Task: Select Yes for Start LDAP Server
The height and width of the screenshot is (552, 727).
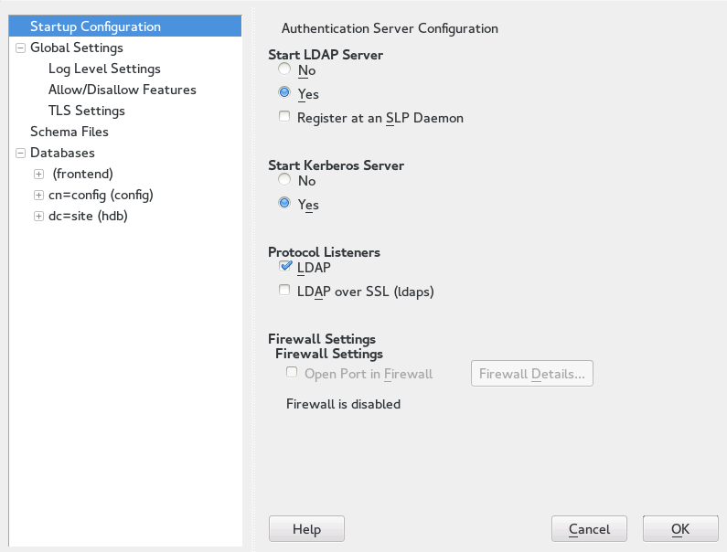Action: pyautogui.click(x=285, y=93)
